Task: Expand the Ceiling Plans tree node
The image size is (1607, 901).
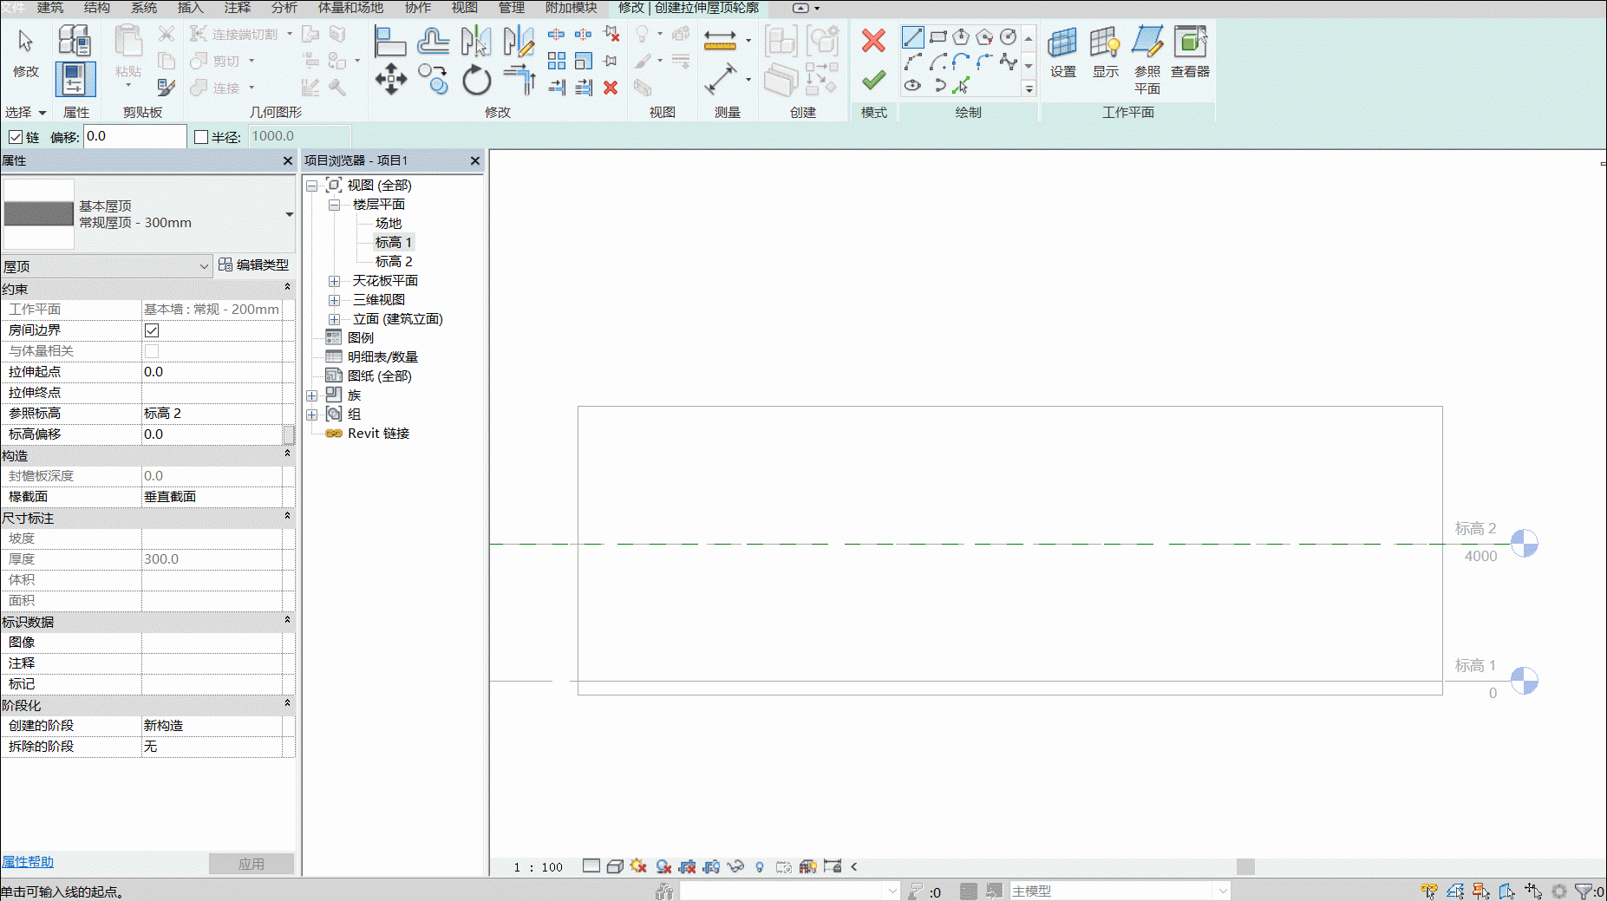Action: pos(334,281)
